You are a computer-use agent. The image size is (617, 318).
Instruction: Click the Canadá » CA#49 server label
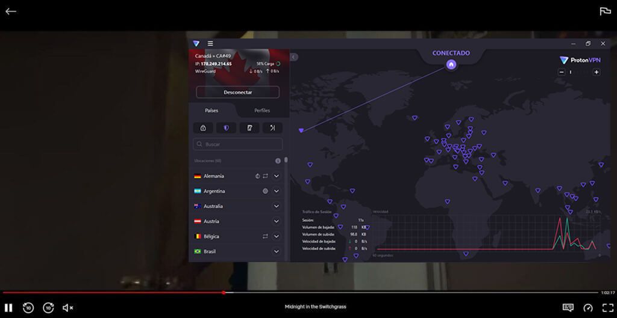[213, 56]
